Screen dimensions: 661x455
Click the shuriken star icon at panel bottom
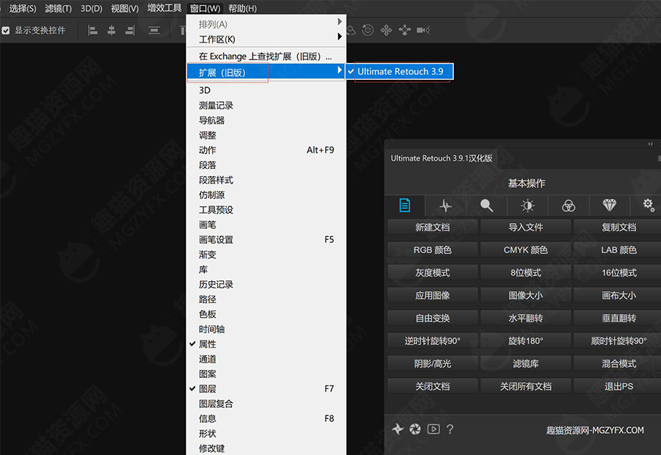(x=397, y=429)
